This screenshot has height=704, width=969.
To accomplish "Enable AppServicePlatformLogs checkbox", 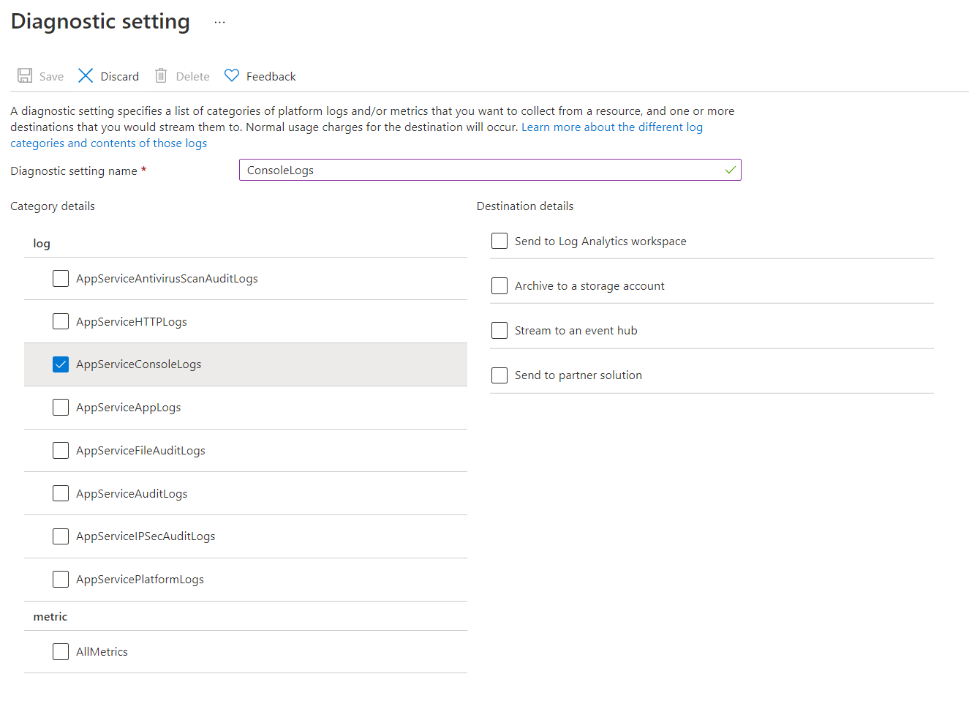I will point(61,580).
